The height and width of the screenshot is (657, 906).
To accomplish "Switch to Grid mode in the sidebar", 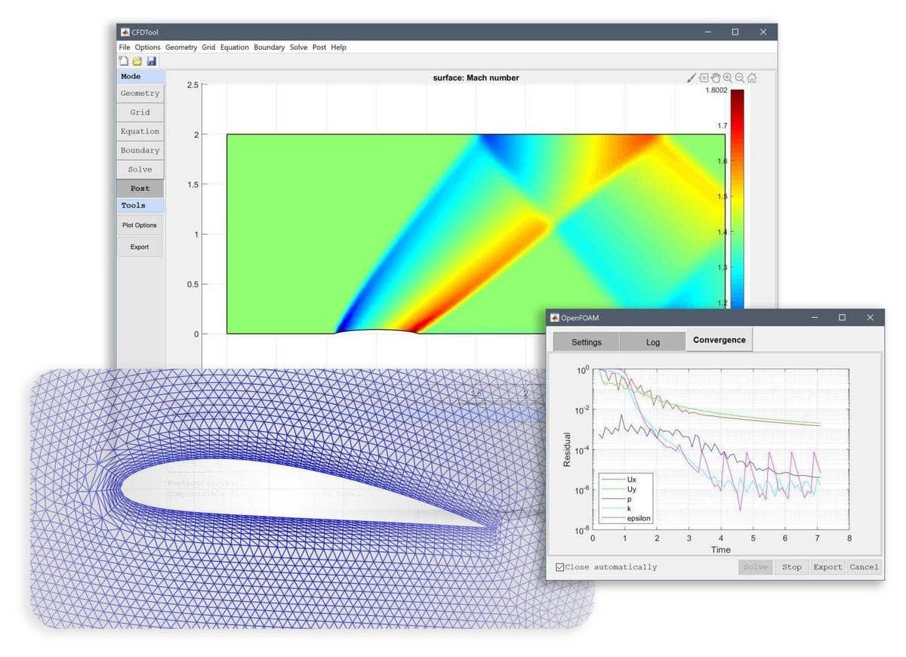I will [x=139, y=112].
